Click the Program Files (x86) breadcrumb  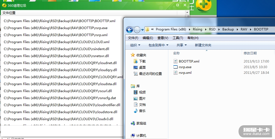pos(171,29)
